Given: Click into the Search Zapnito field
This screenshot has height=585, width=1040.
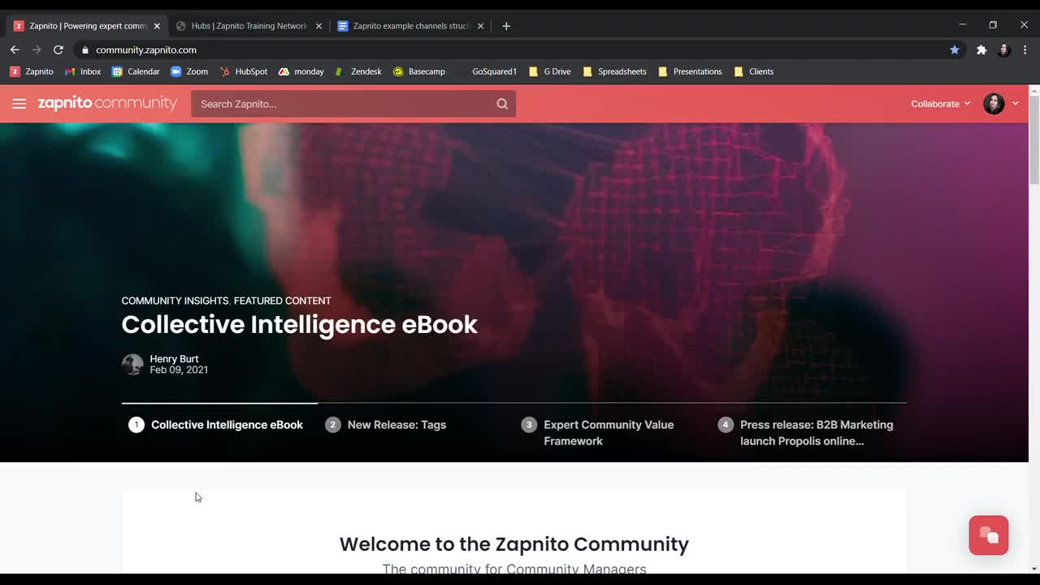Looking at the screenshot, I should coord(341,104).
